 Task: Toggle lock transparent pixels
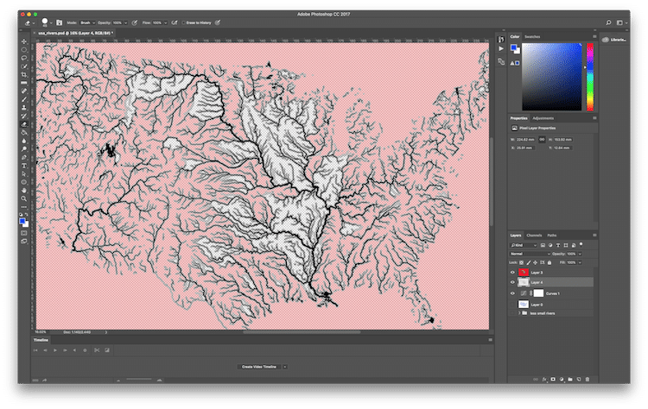(x=522, y=262)
